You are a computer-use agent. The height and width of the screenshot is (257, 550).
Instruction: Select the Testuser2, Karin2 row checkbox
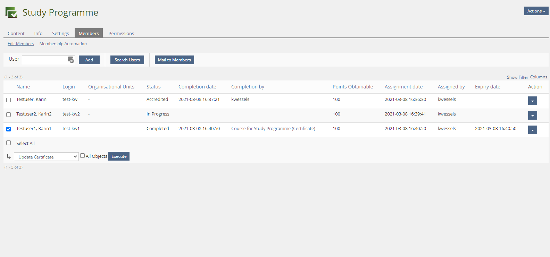9,114
